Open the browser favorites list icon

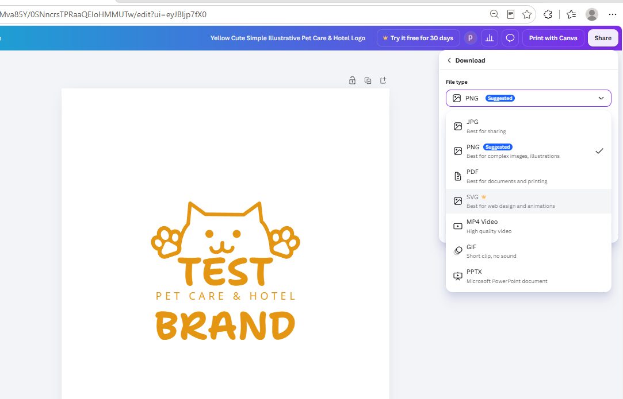[571, 14]
